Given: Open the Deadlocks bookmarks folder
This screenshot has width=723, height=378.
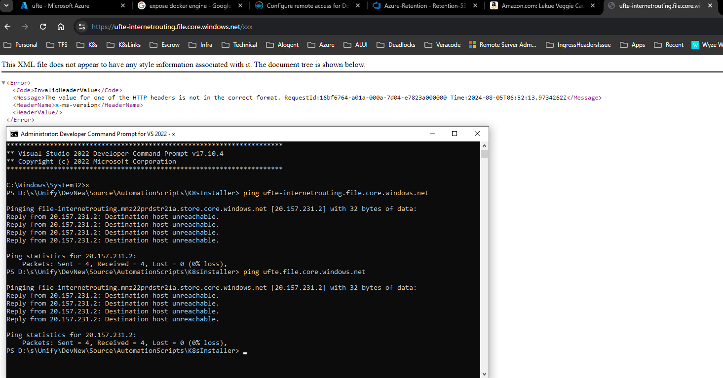Looking at the screenshot, I should (x=396, y=45).
